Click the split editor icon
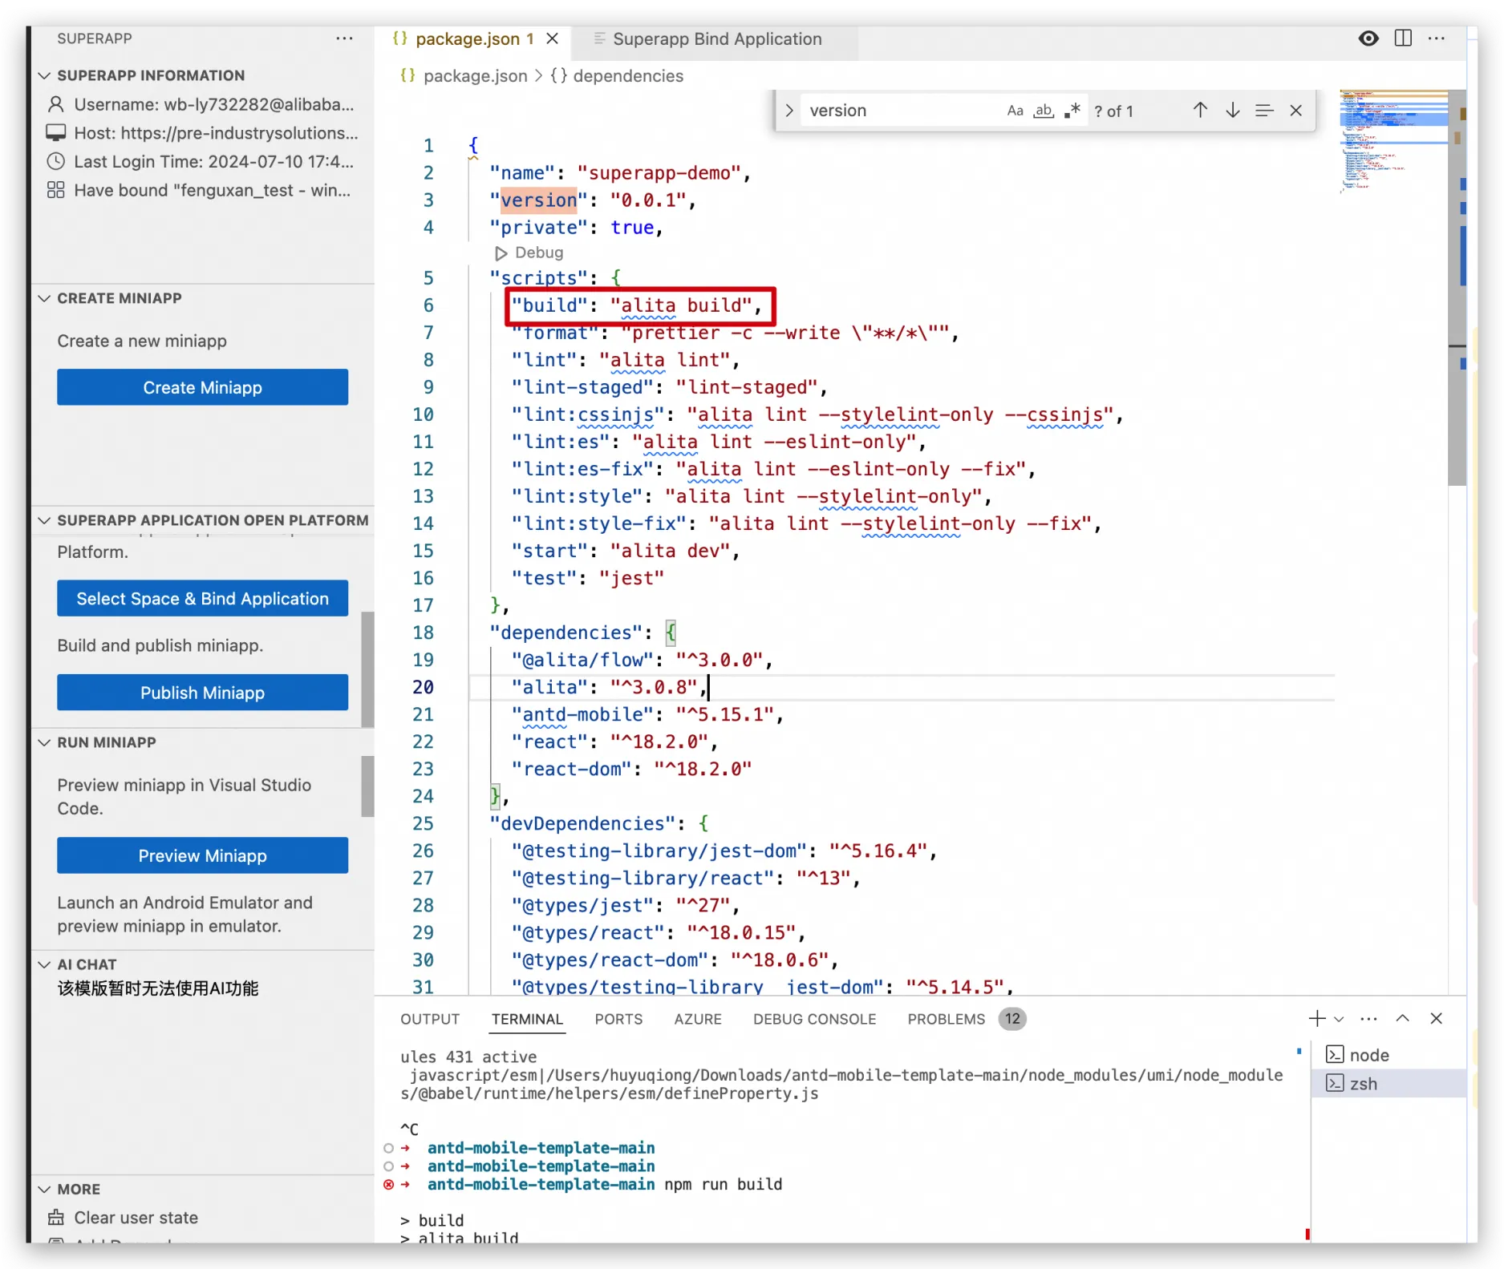The height and width of the screenshot is (1269, 1504). tap(1403, 38)
